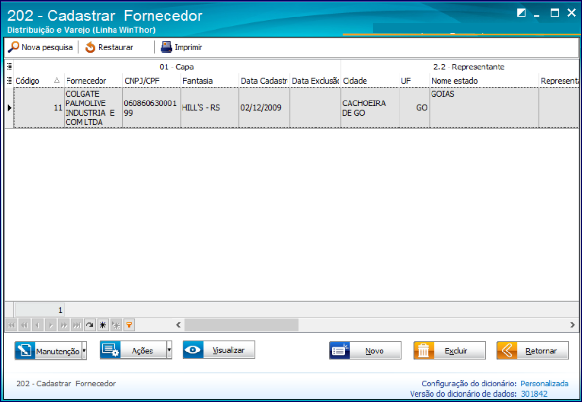Go to last record navigator button
Image resolution: width=582 pixels, height=402 pixels.
point(77,325)
